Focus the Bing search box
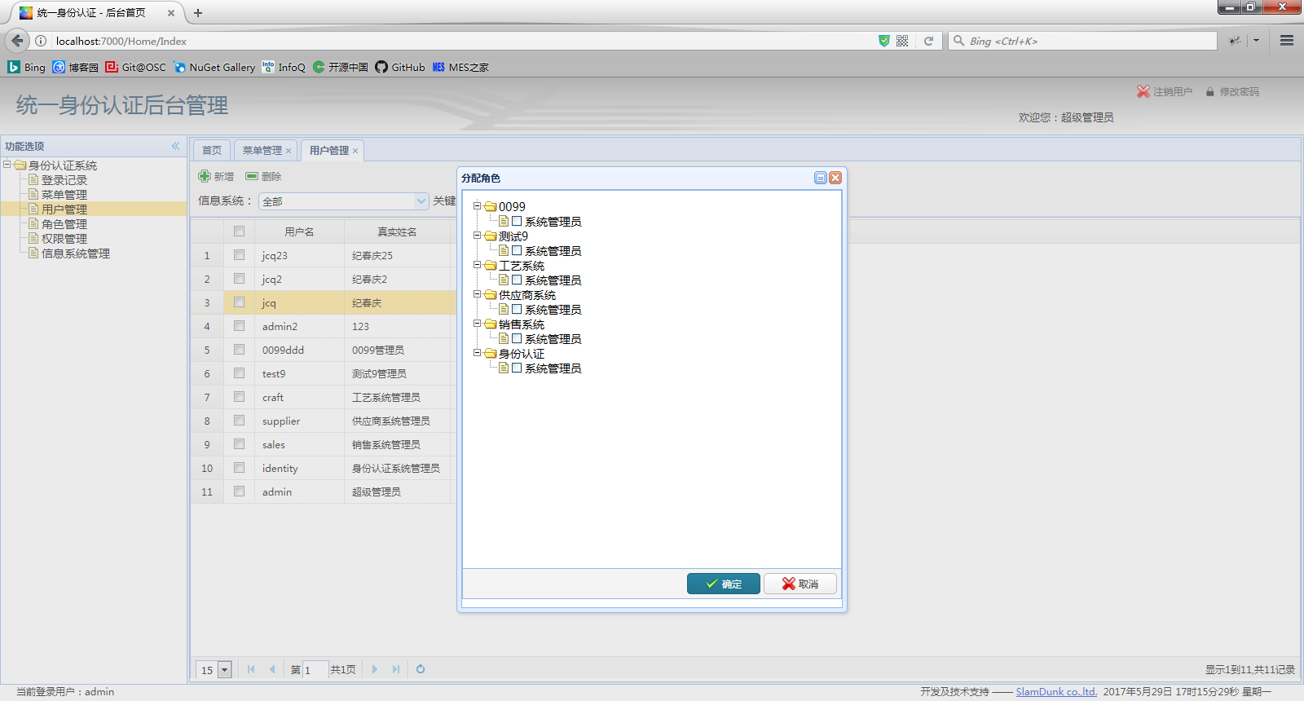This screenshot has height=701, width=1304. [x=1082, y=41]
